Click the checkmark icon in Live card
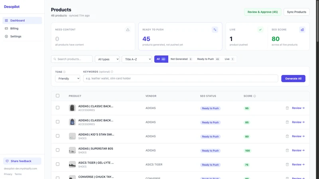 tap(260, 29)
